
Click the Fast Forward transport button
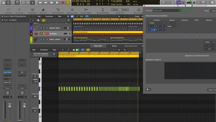coord(46,3)
